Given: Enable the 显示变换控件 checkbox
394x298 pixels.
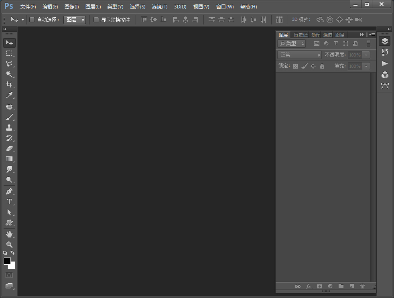Looking at the screenshot, I should click(96, 20).
